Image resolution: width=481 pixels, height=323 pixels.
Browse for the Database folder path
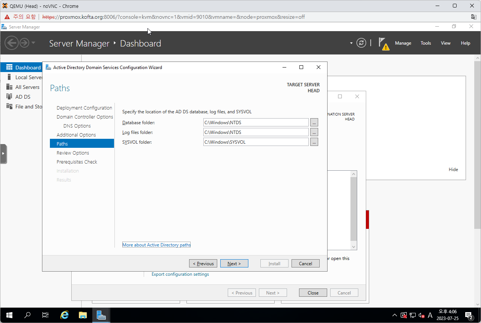[314, 123]
